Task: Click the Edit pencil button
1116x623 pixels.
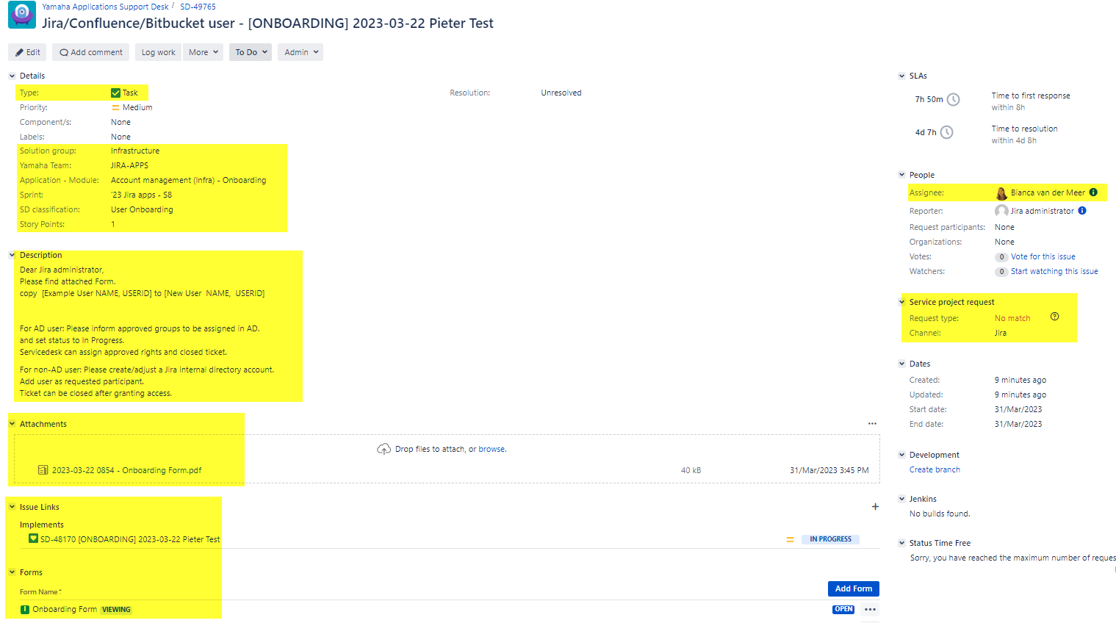Action: (27, 52)
